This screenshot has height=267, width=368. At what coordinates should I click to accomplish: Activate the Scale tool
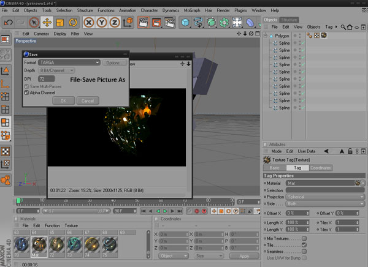(x=60, y=23)
